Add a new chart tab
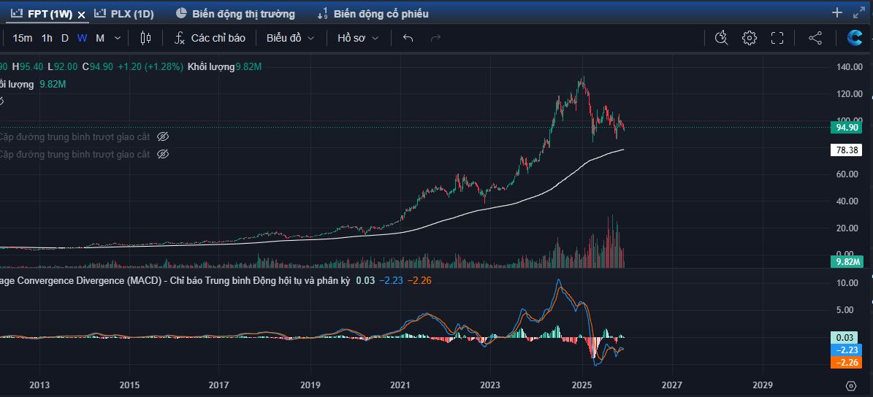The height and width of the screenshot is (397, 873). click(x=837, y=12)
